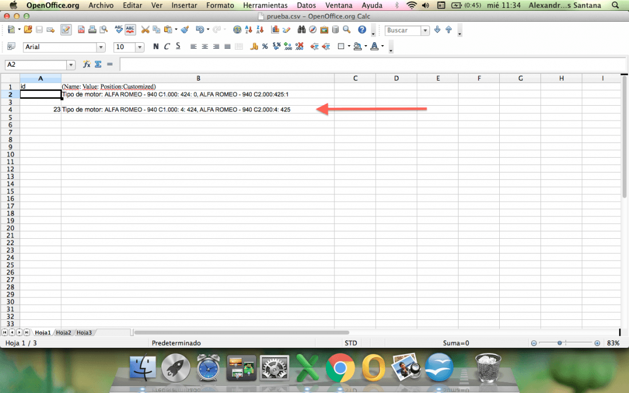
Task: Find previous with the up arrow
Action: tap(449, 30)
